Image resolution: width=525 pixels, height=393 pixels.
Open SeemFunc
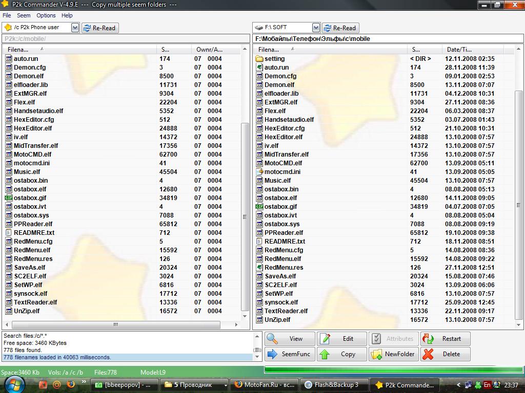tap(290, 354)
